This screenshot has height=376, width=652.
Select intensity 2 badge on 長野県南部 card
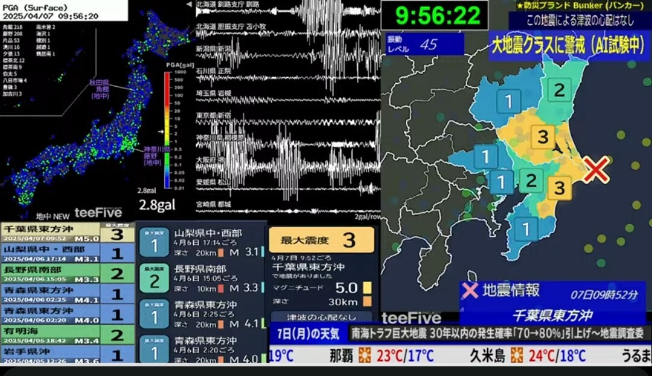(x=154, y=280)
